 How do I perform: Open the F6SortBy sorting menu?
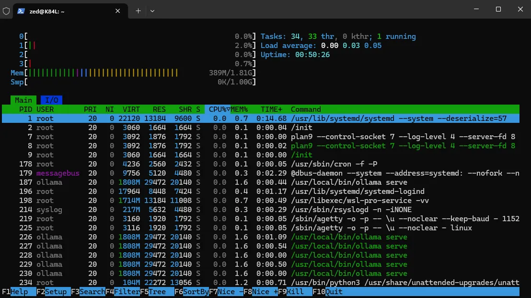(192, 291)
